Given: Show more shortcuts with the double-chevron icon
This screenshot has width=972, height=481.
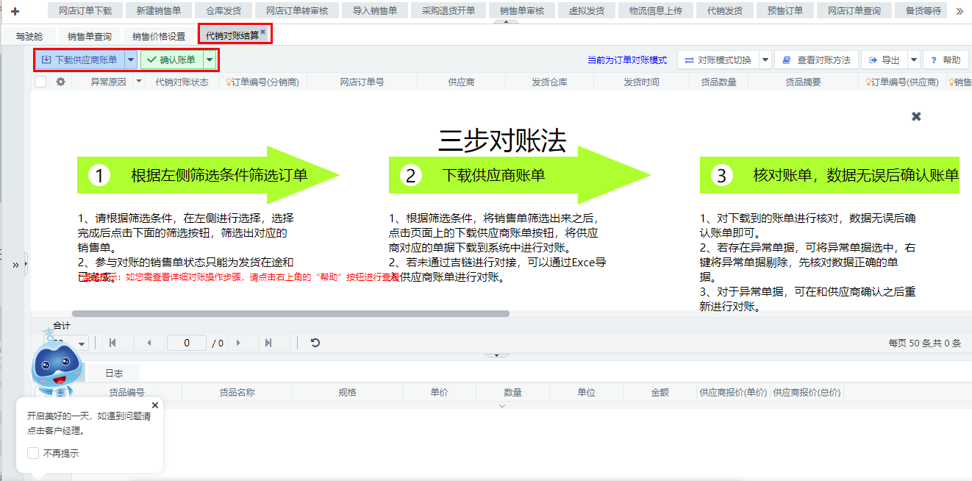Looking at the screenshot, I should click(x=960, y=11).
